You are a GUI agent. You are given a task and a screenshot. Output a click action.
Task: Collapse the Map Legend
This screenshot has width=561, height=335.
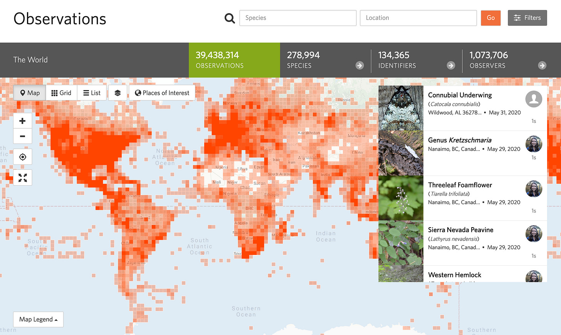pos(38,319)
